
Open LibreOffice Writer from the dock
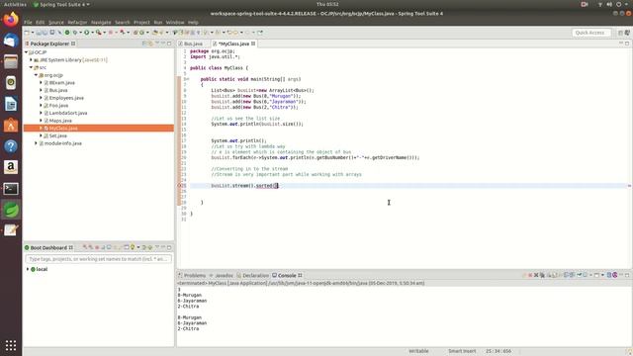(11, 104)
